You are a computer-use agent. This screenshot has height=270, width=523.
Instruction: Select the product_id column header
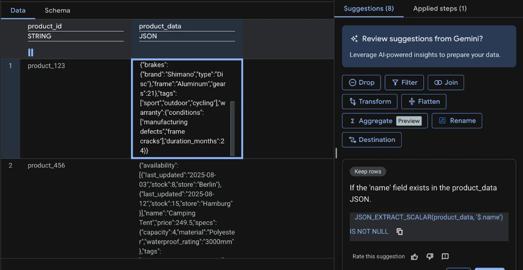(45, 26)
